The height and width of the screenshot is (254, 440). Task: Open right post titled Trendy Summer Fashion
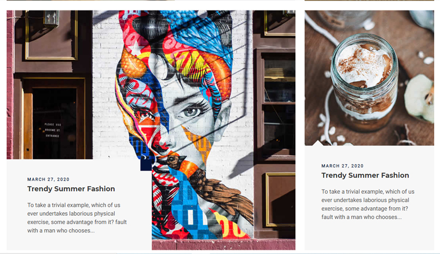365,175
